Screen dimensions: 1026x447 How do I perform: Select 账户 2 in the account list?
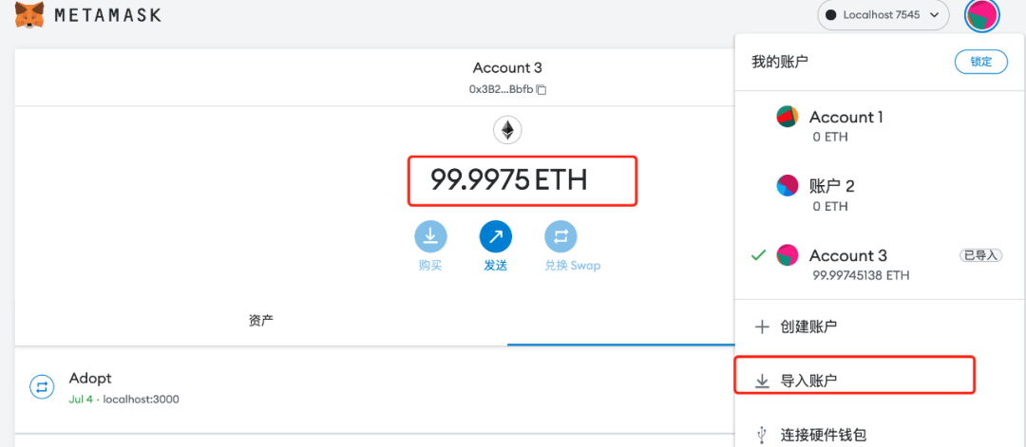(880, 195)
